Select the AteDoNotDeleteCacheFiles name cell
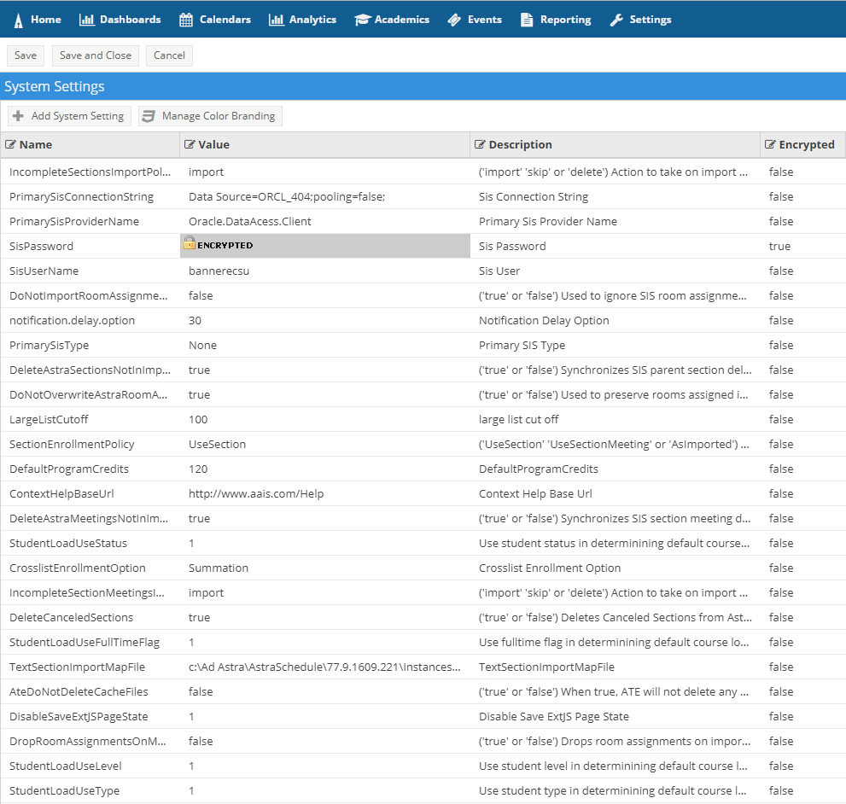 click(90, 692)
